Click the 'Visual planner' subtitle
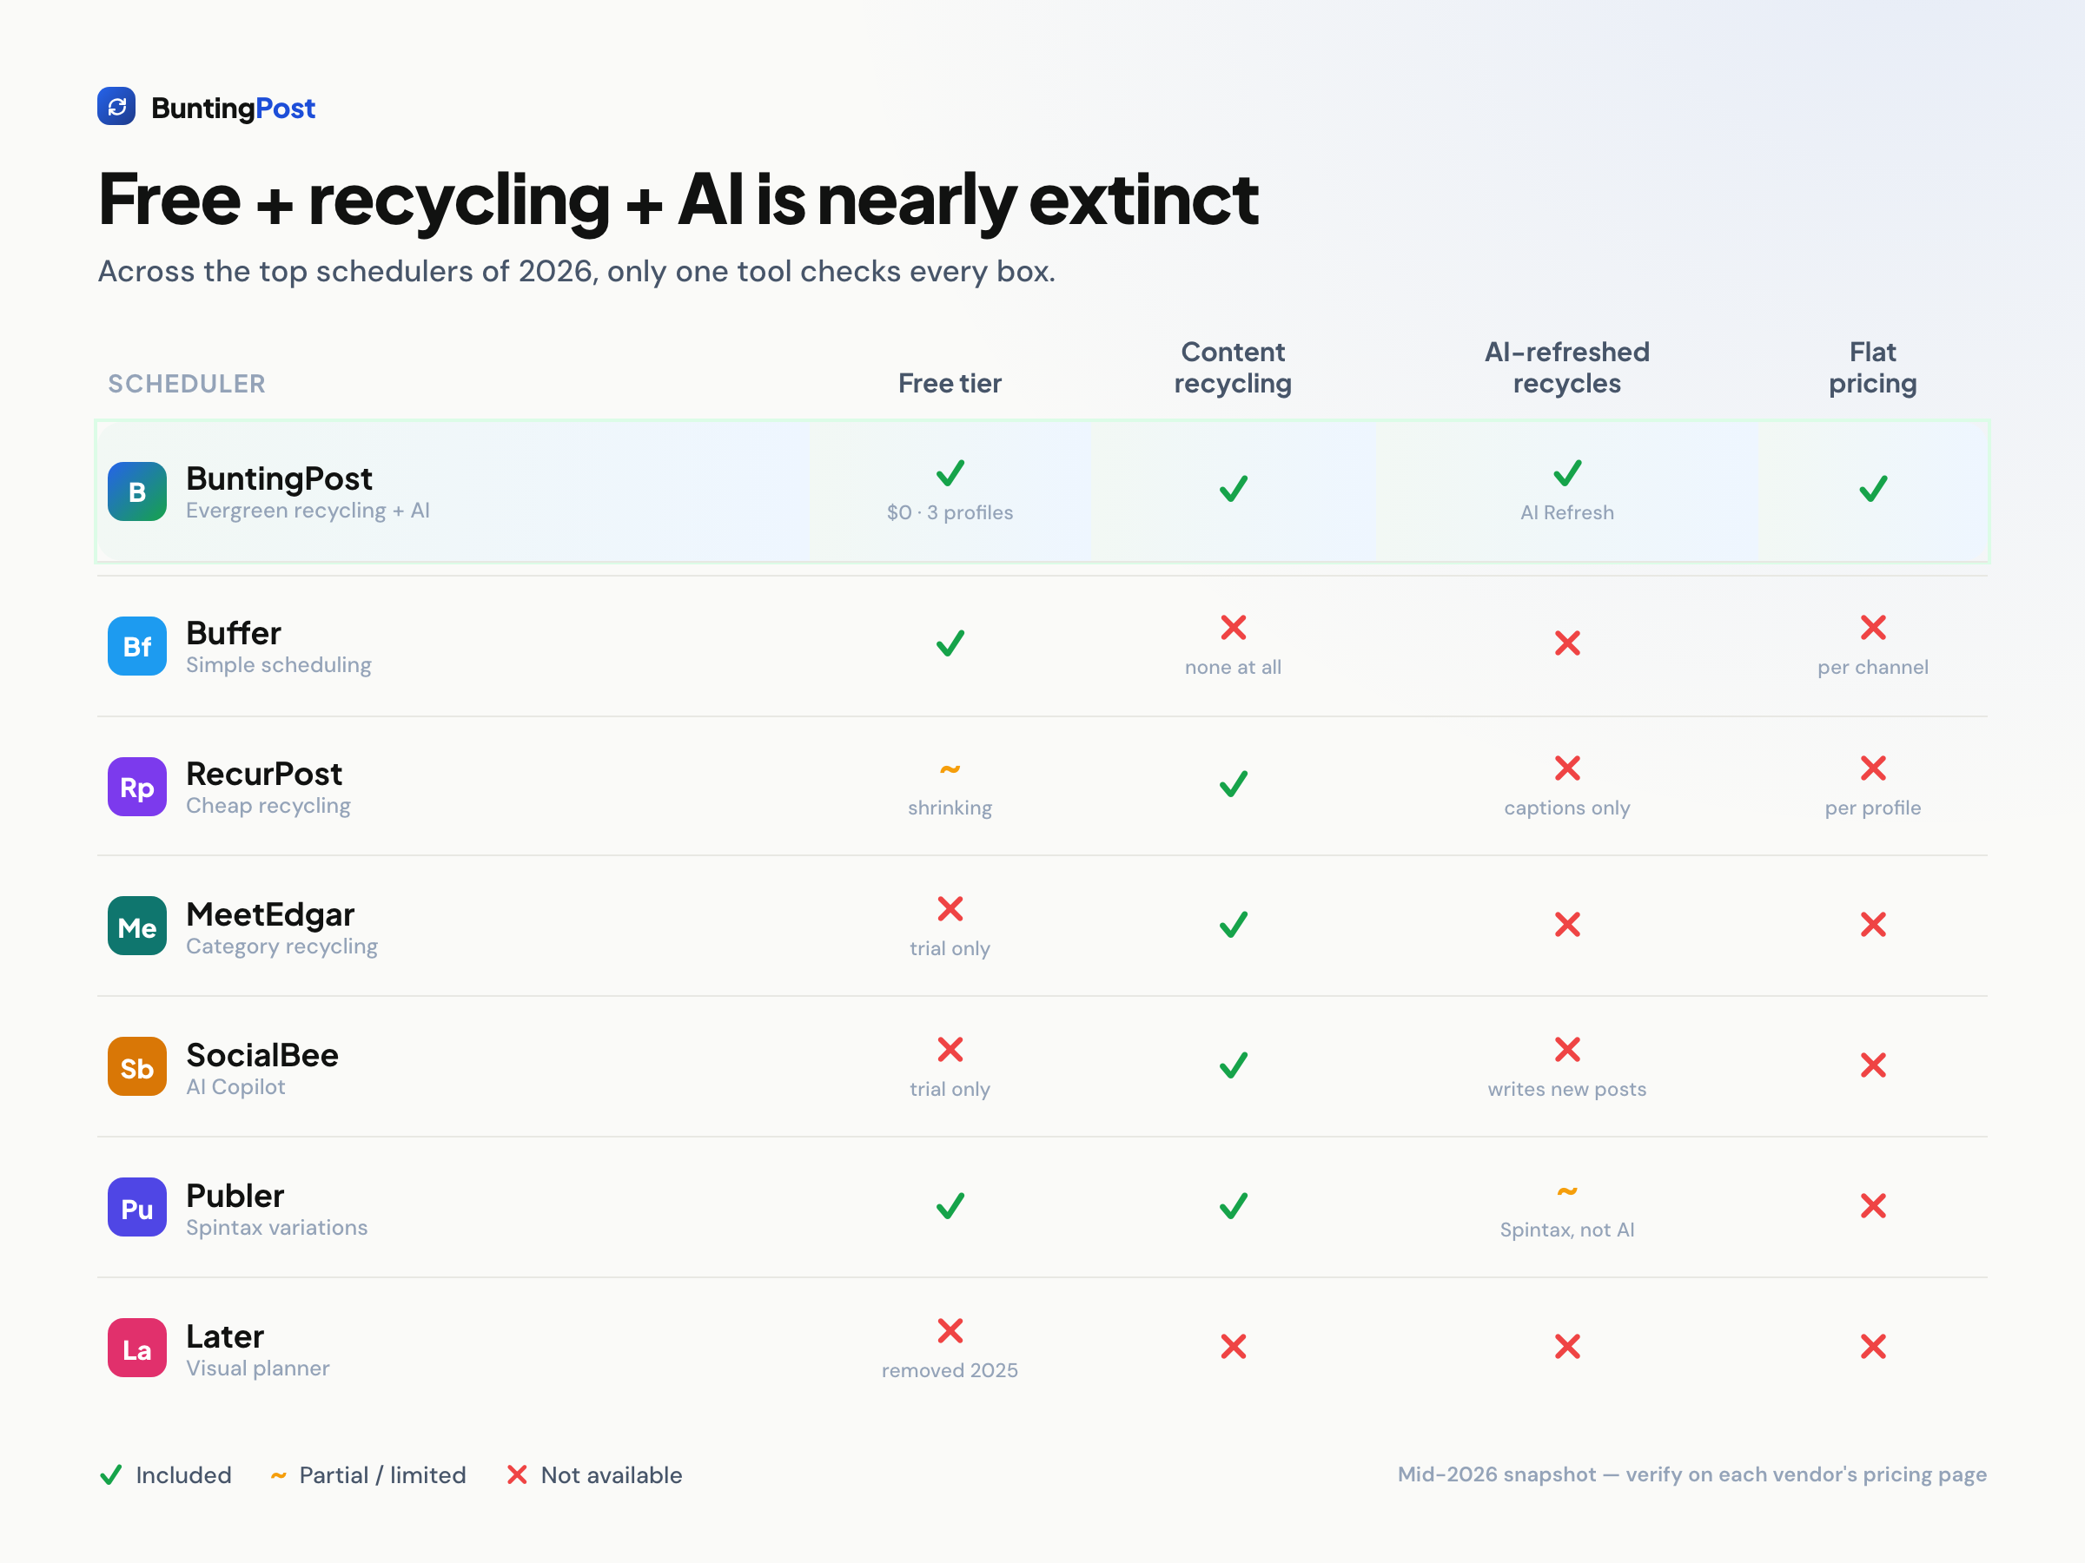The width and height of the screenshot is (2085, 1563). [x=258, y=1368]
